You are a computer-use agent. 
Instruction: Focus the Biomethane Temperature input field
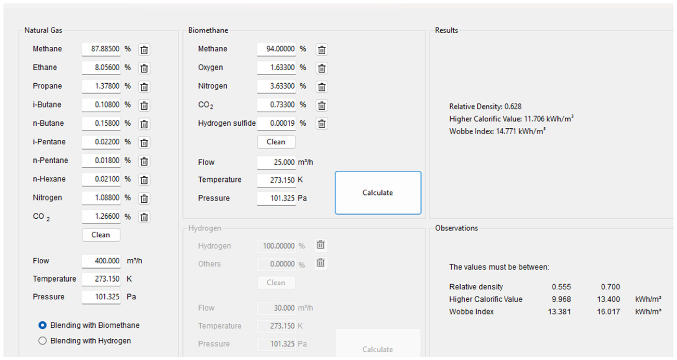pyautogui.click(x=276, y=180)
